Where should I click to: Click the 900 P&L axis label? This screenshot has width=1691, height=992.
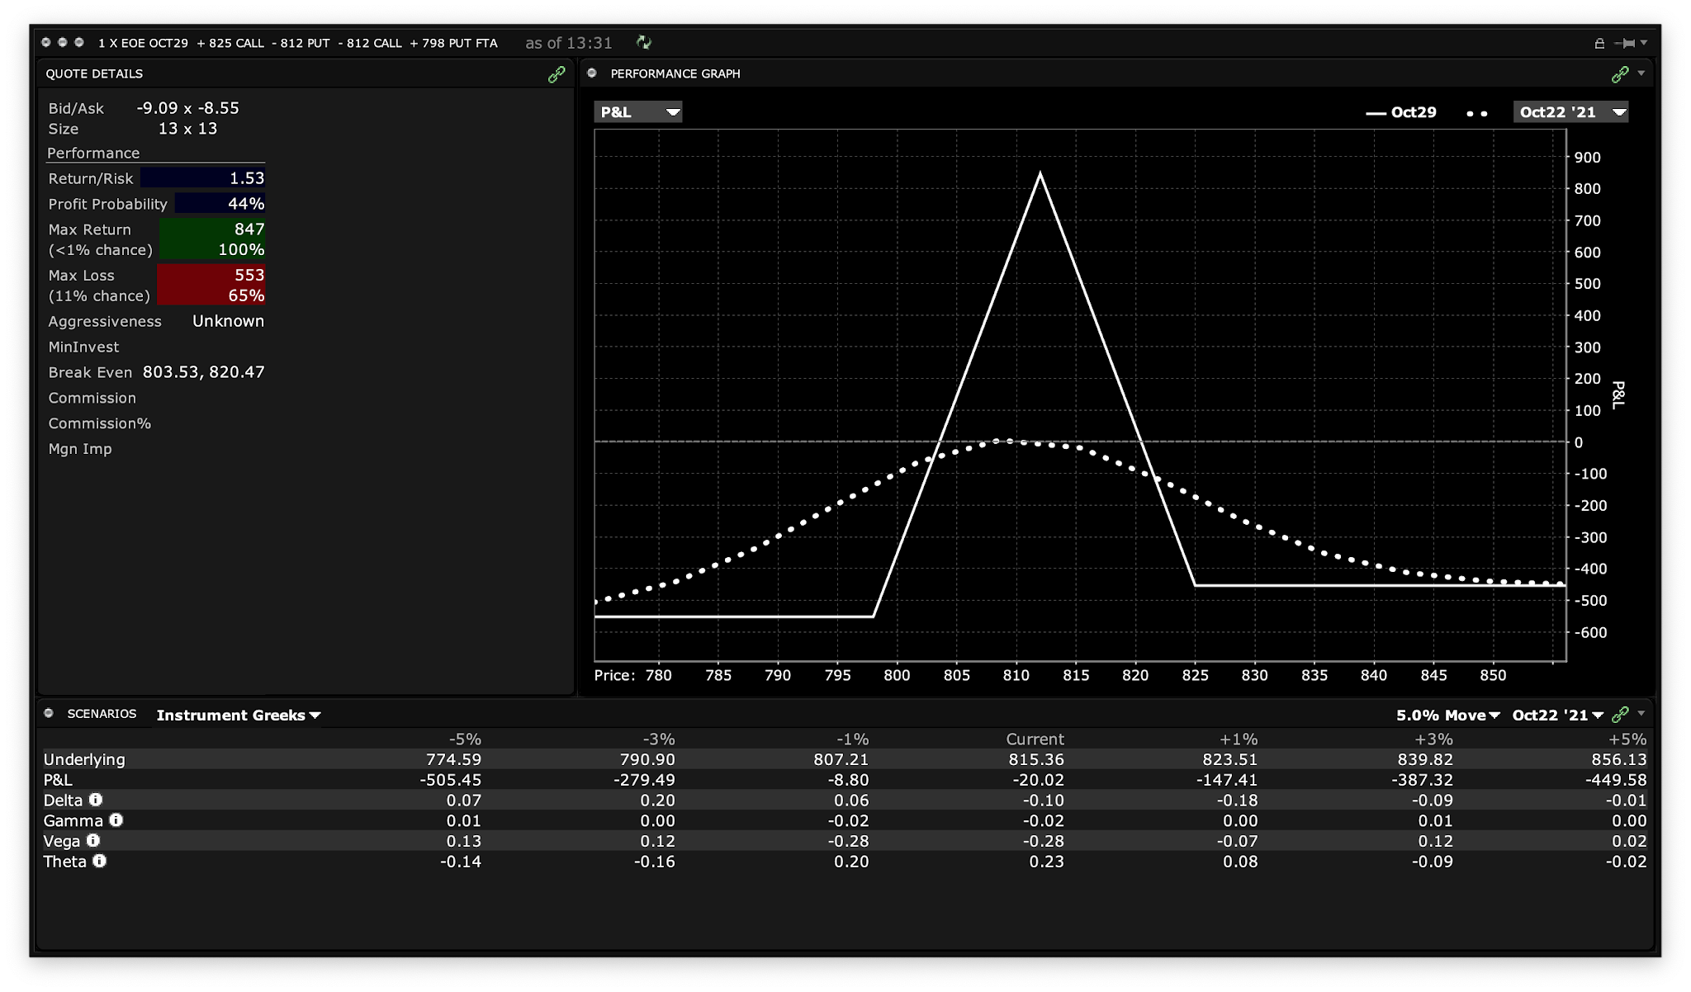pyautogui.click(x=1587, y=158)
